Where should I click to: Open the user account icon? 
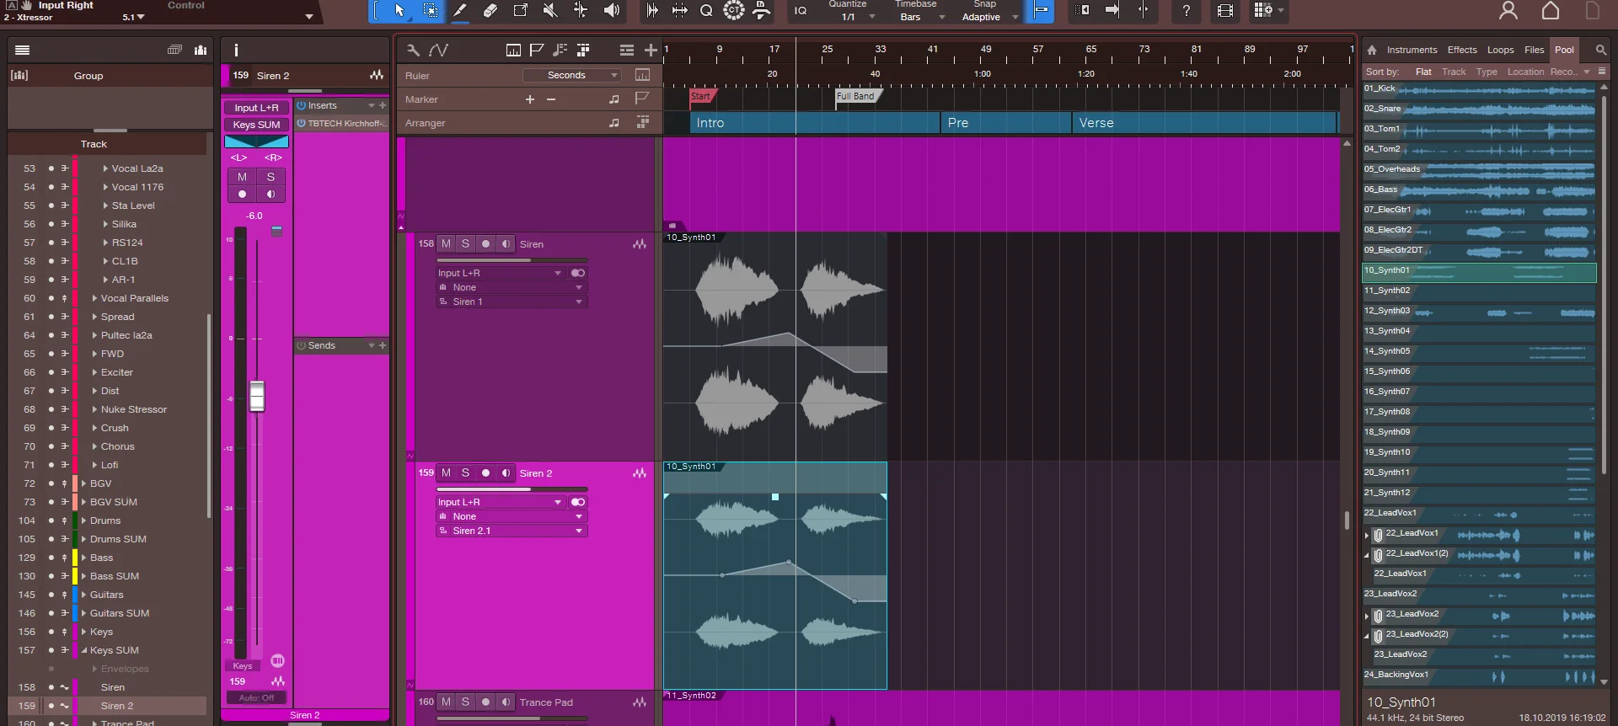tap(1508, 11)
